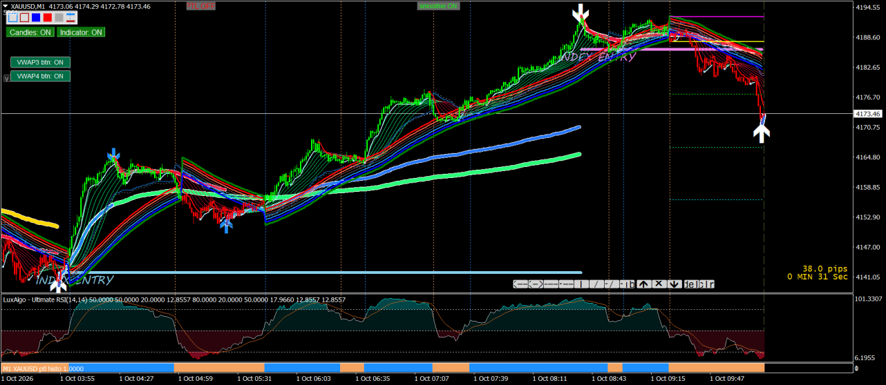Click price scale value 4188.60
Image resolution: width=886 pixels, height=385 pixels.
pos(867,37)
